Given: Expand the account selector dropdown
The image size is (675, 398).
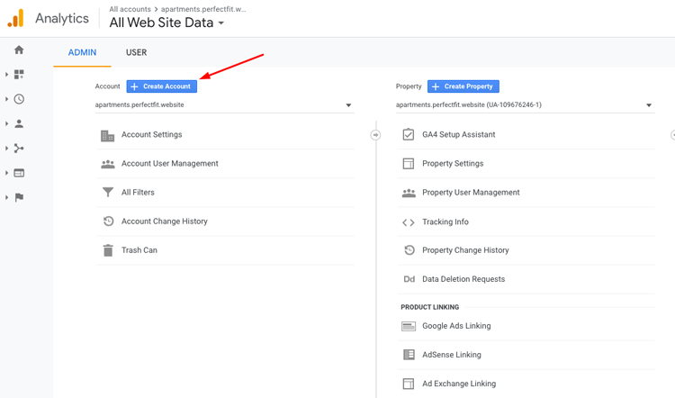Looking at the screenshot, I should [348, 105].
